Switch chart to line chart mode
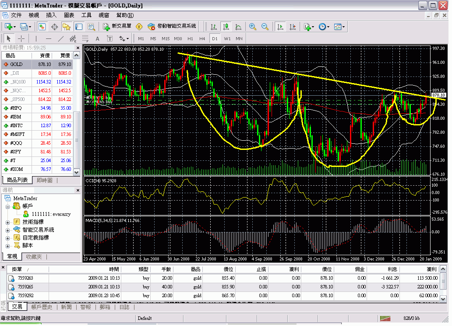The width and height of the screenshot is (452, 326). click(238, 27)
